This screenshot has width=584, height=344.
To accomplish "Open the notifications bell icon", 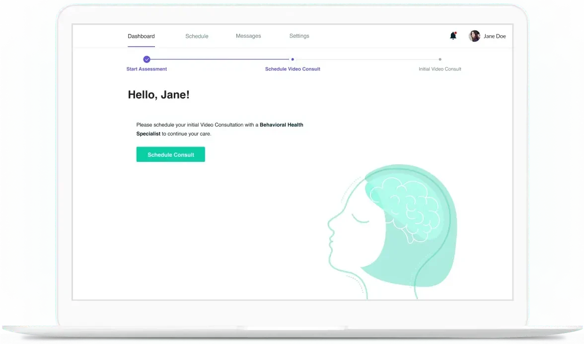I will coord(453,36).
